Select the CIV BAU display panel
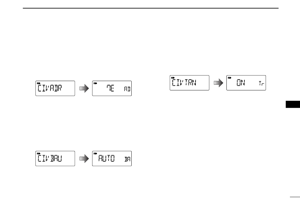The height and width of the screenshot is (211, 300). point(55,158)
